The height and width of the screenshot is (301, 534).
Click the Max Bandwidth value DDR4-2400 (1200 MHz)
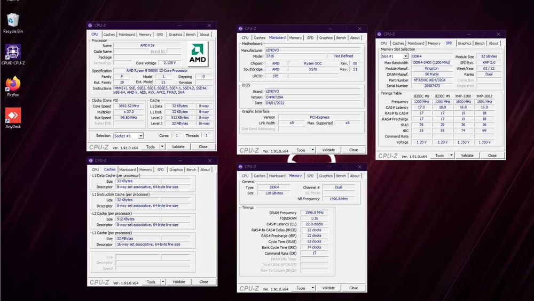point(431,63)
